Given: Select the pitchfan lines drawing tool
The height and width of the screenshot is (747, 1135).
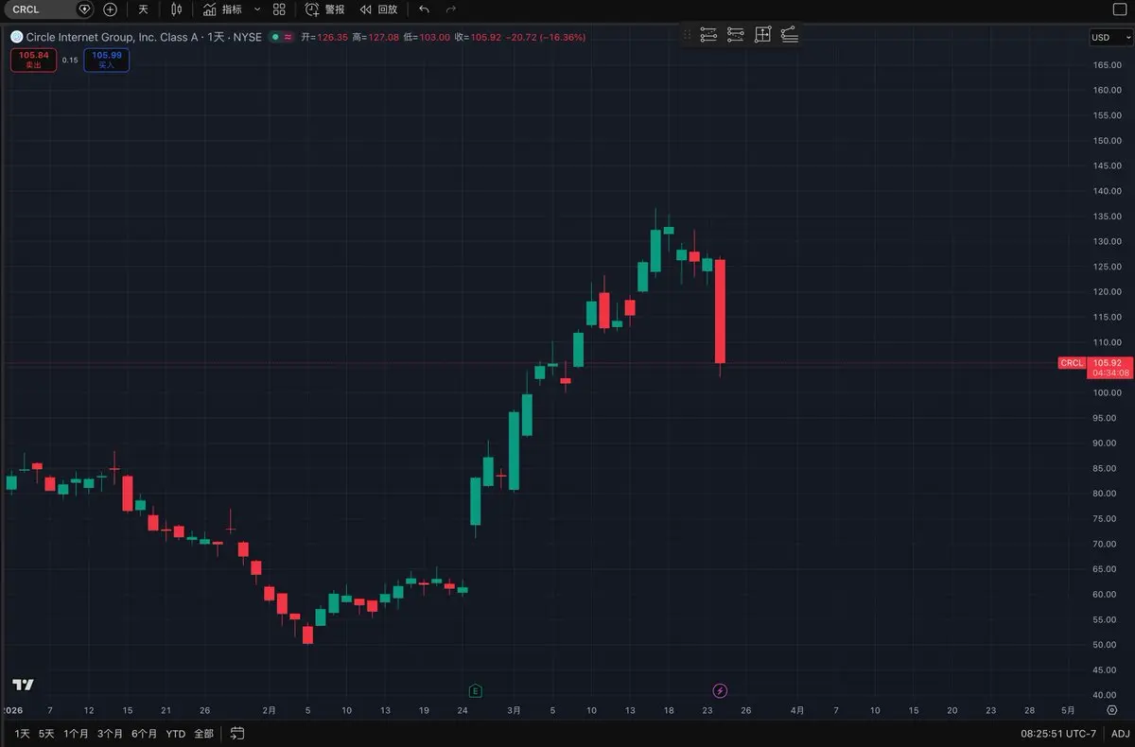Looking at the screenshot, I should coord(790,35).
